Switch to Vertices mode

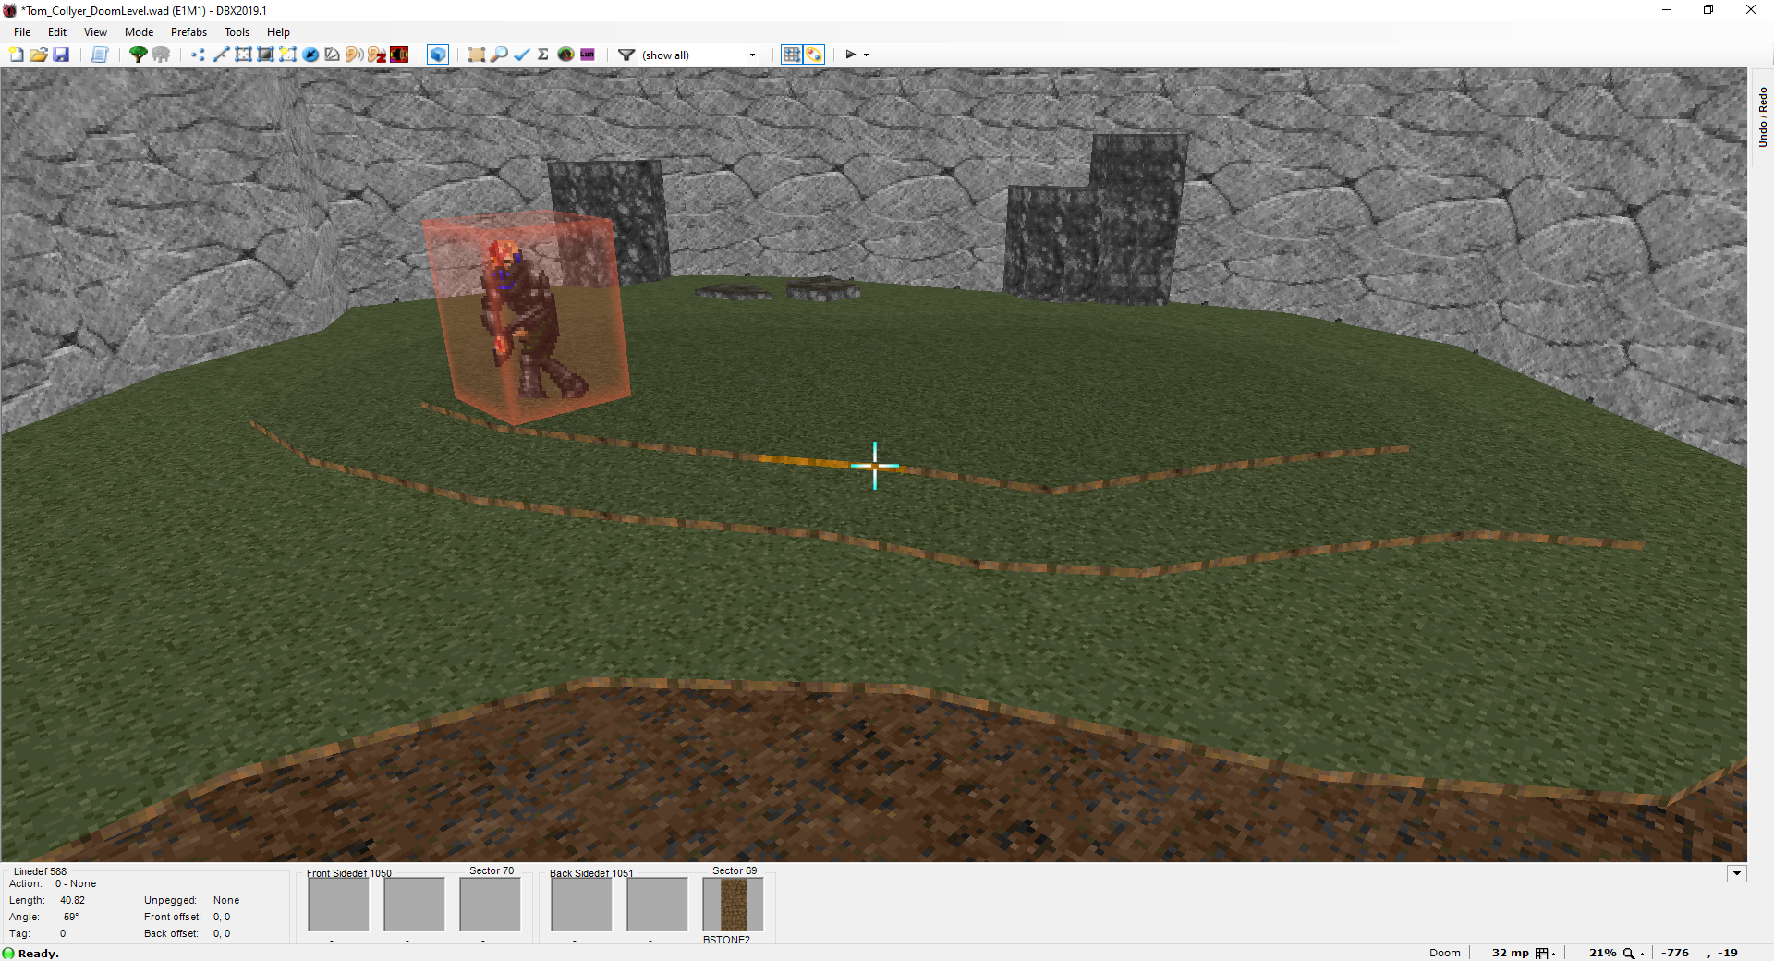click(198, 55)
